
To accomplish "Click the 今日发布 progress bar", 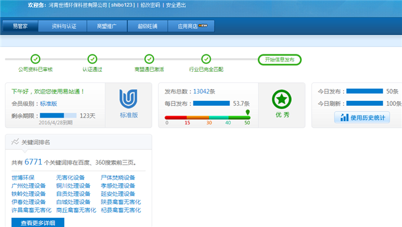I will (364, 91).
